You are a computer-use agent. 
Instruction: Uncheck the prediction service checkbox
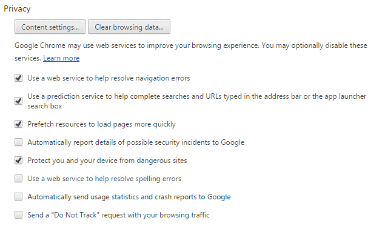18,101
